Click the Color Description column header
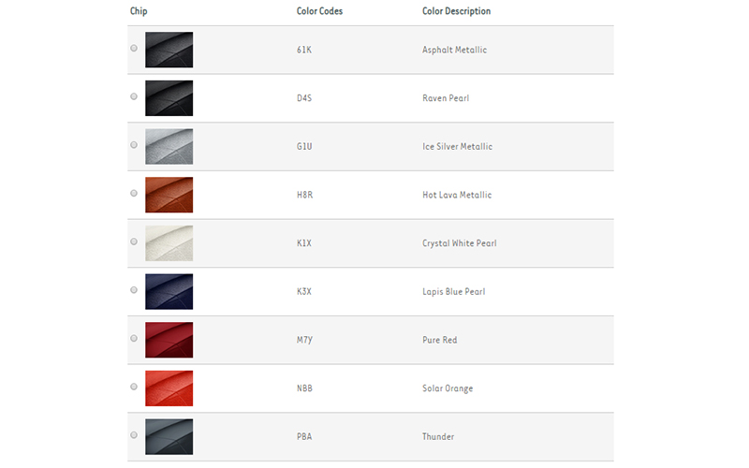Screen dimensions: 749x468 pyautogui.click(x=457, y=11)
